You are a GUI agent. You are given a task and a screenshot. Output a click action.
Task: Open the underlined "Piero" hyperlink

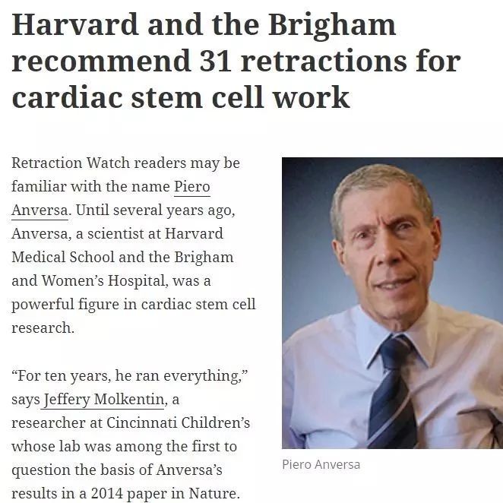click(192, 187)
